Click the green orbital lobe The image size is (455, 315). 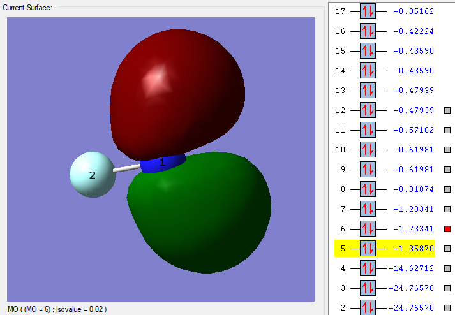click(x=199, y=212)
